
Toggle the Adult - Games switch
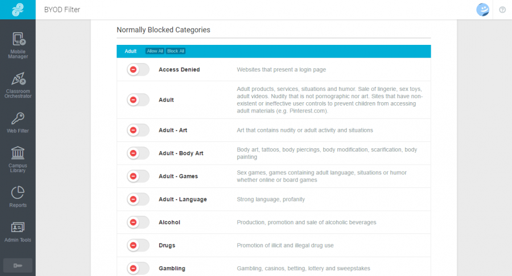(138, 176)
